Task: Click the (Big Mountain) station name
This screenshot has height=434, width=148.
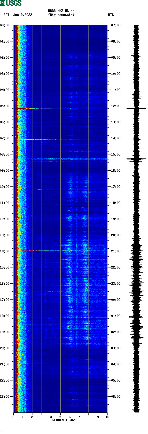Action: (61, 15)
